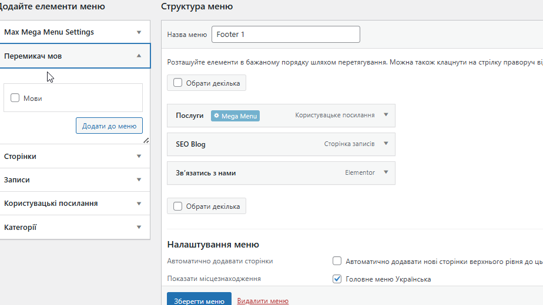Expand Max Mega Menu Settings panel

pyautogui.click(x=139, y=32)
